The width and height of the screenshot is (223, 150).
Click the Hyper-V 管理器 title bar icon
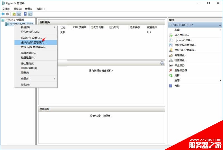pos(3,3)
